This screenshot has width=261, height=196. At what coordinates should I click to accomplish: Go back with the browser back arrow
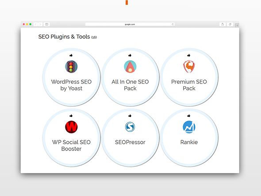tap(36, 24)
